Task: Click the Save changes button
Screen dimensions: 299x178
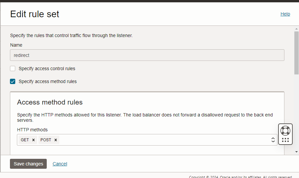Action: pyautogui.click(x=28, y=164)
